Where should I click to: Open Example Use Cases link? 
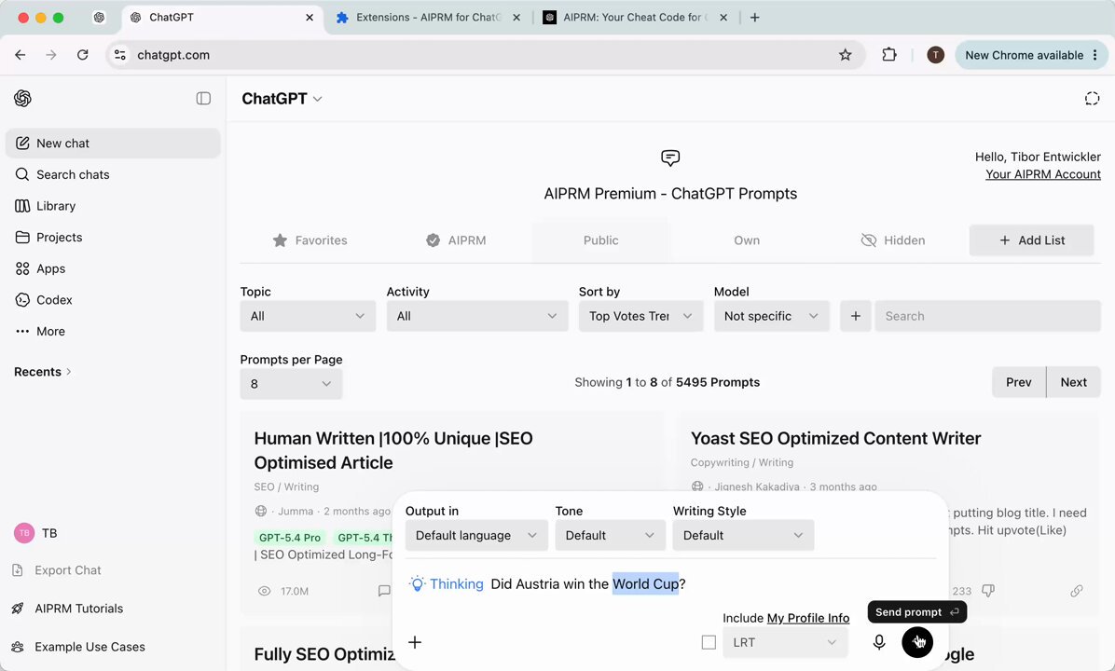point(79,647)
